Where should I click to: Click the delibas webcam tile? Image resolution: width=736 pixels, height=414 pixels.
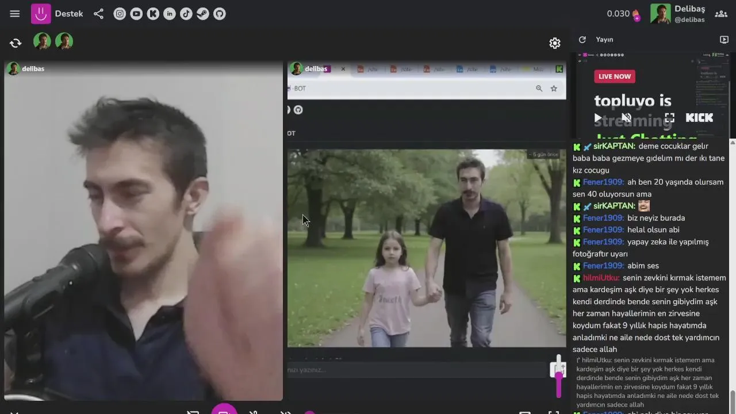coord(143,231)
